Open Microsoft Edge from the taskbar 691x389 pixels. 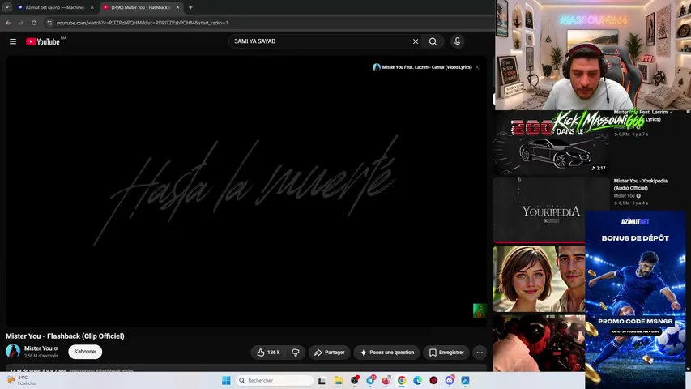click(418, 380)
